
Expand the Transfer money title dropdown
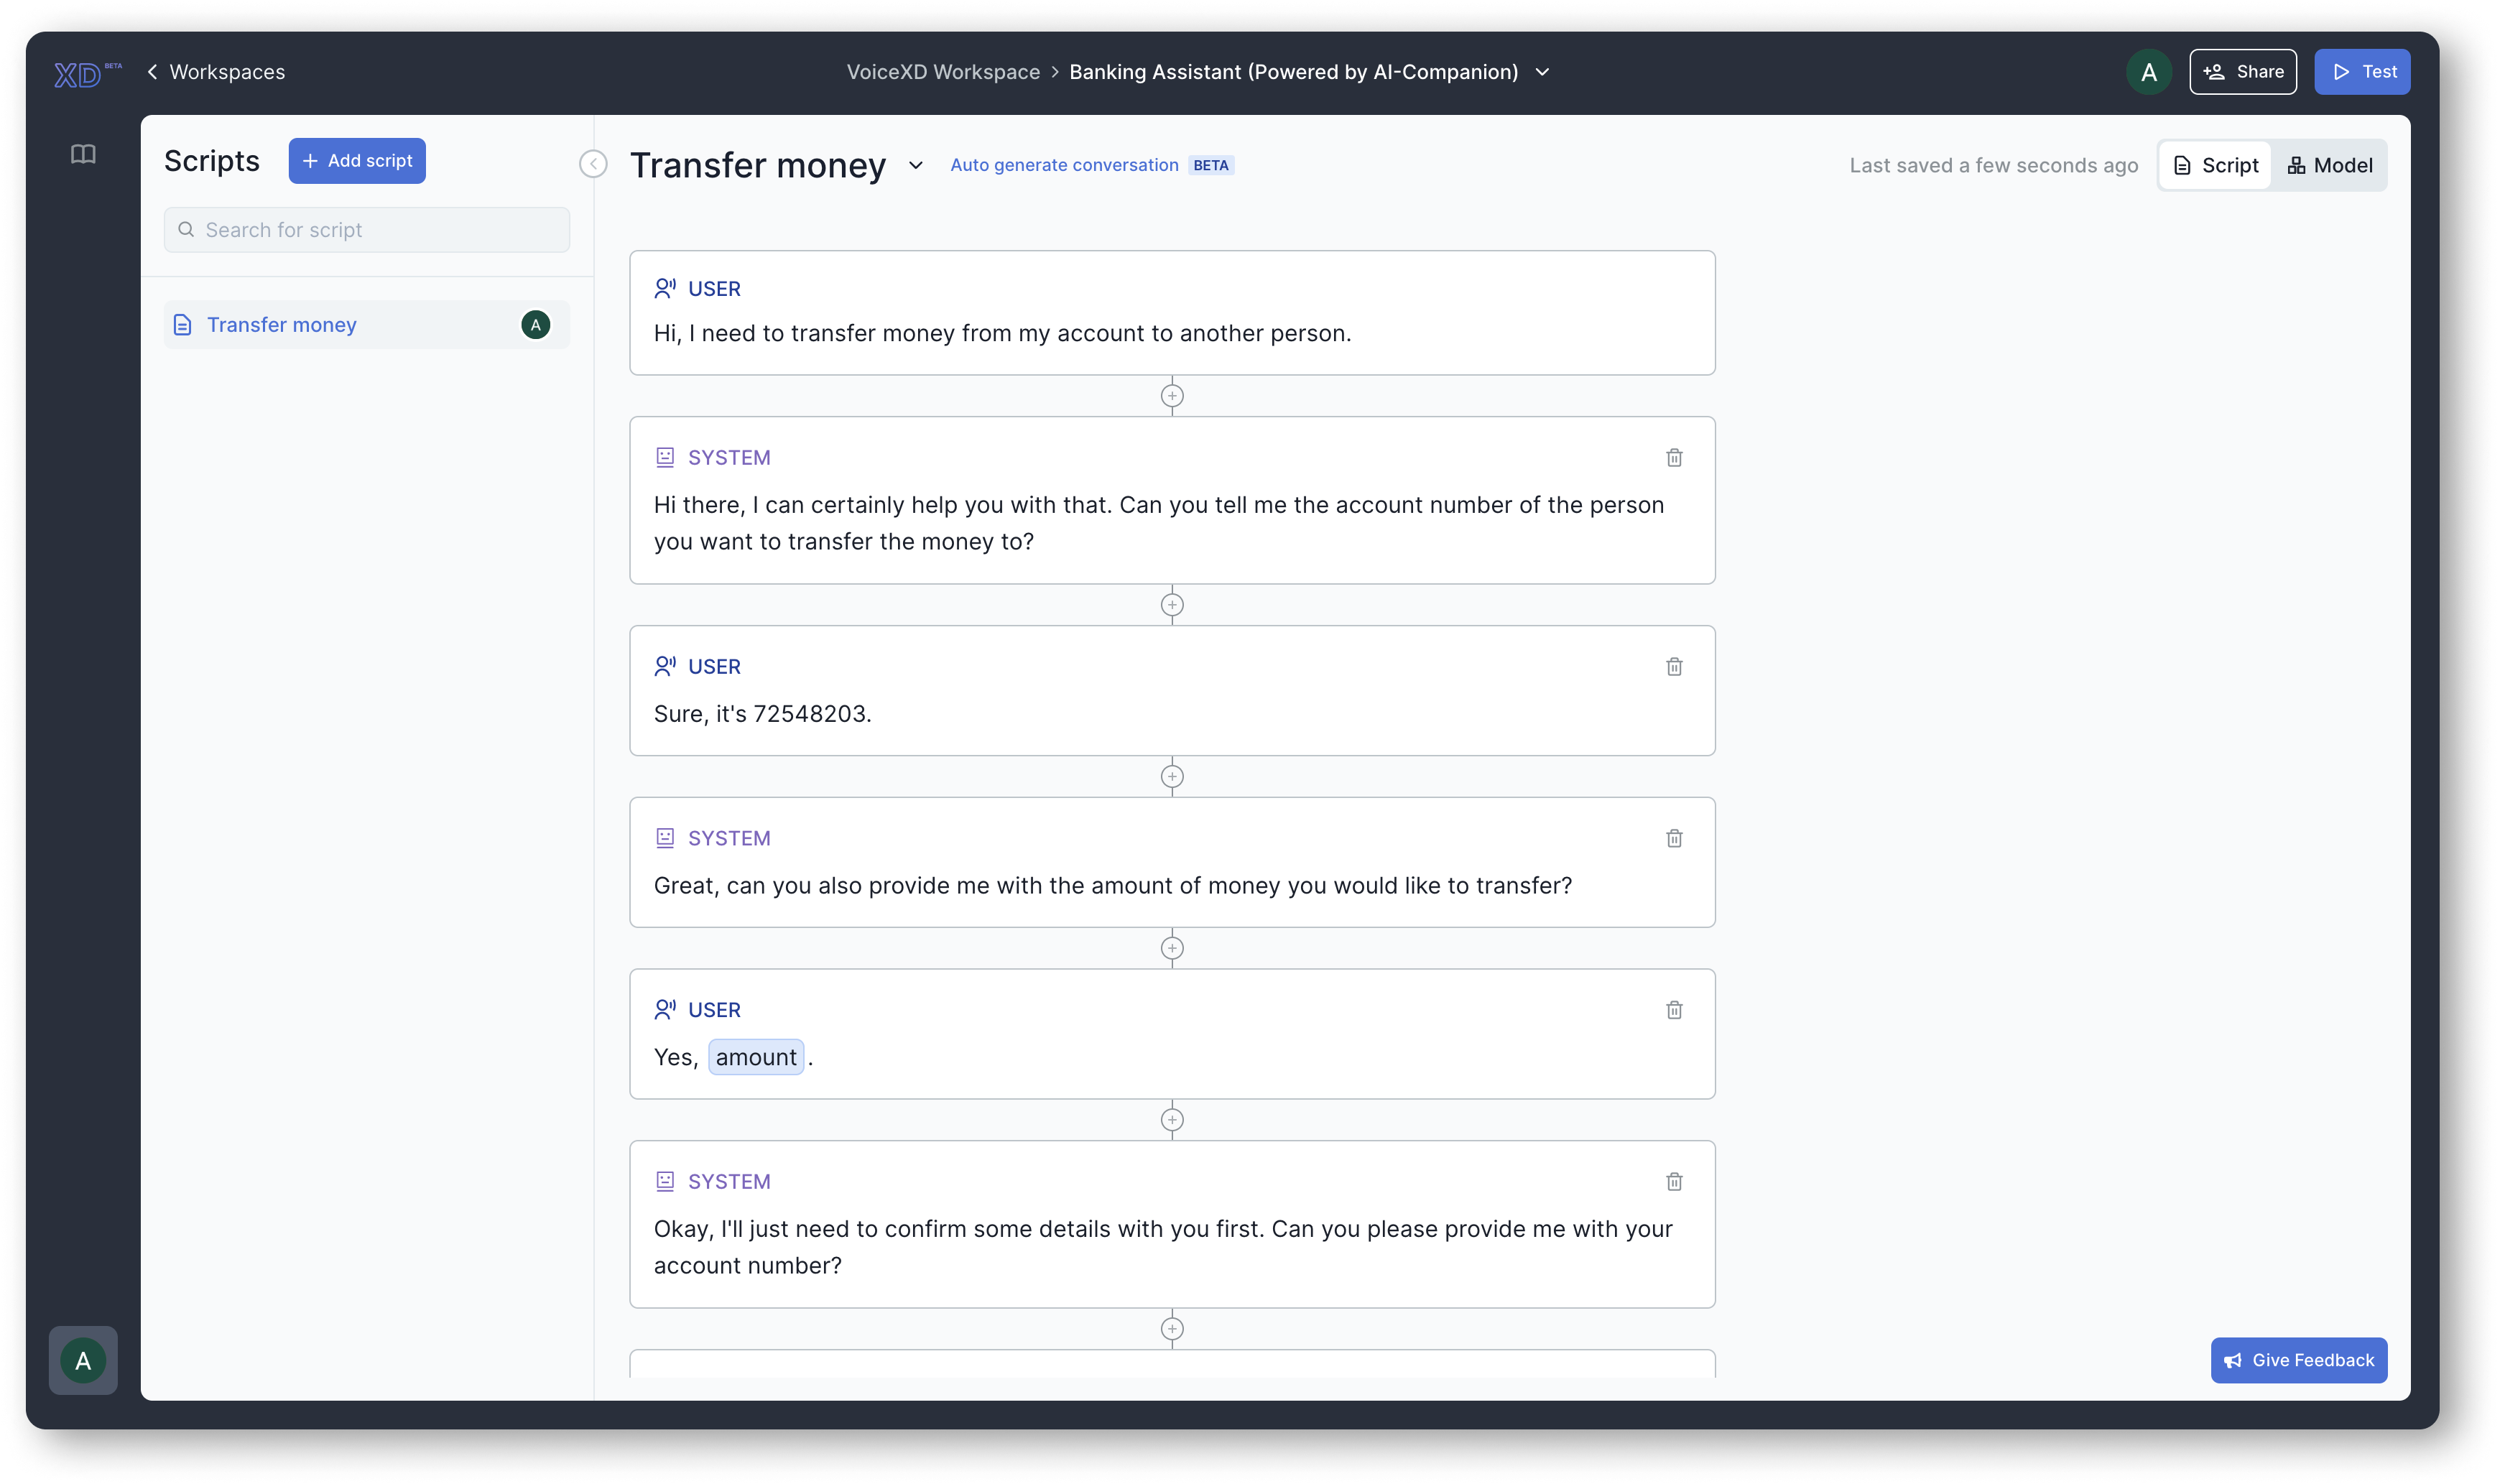tap(915, 166)
